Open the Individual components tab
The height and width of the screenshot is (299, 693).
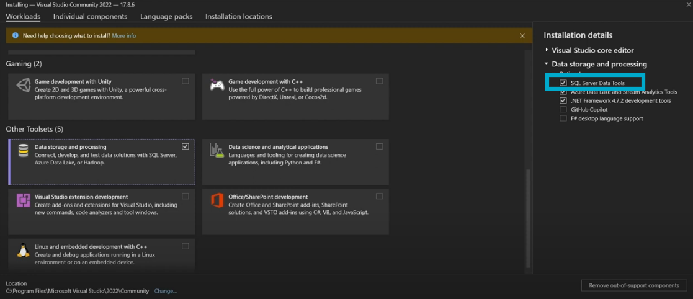90,16
